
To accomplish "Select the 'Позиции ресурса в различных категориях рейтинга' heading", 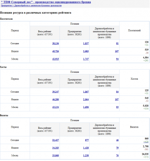I will pos(35,13).
